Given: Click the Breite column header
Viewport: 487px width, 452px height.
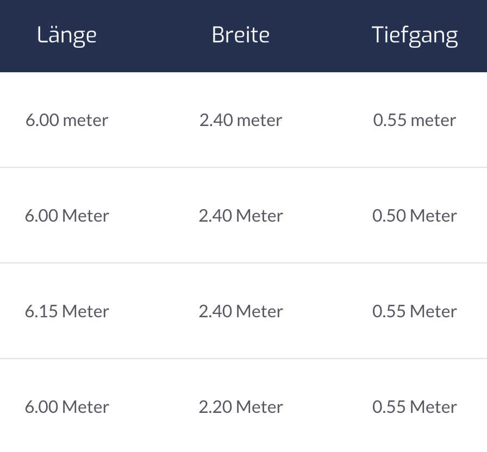Looking at the screenshot, I should coord(241,35).
